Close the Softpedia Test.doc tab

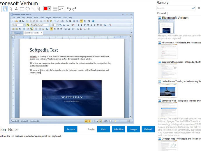click(x=42, y=33)
